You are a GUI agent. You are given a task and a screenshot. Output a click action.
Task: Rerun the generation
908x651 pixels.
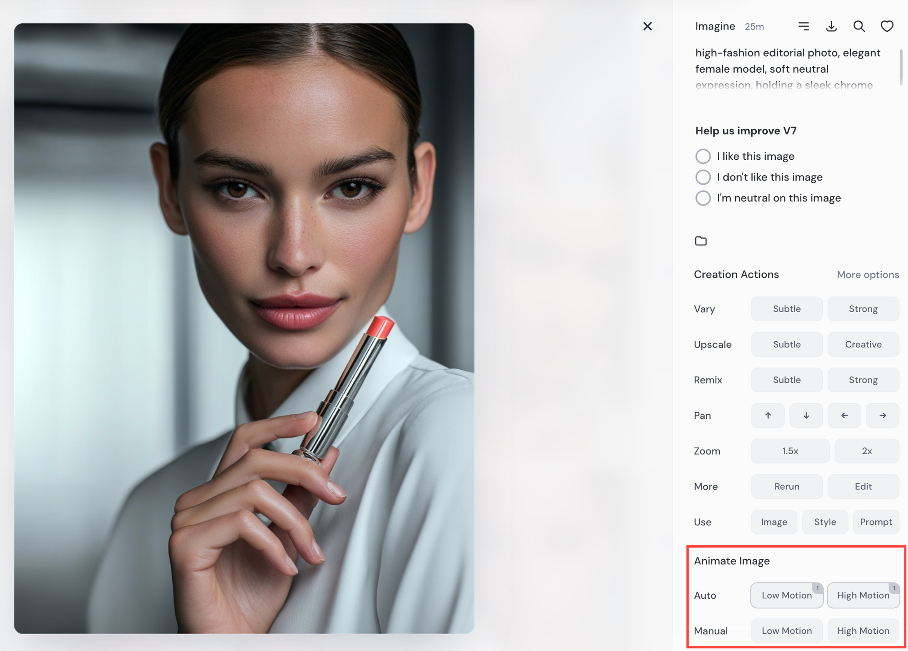click(x=787, y=486)
